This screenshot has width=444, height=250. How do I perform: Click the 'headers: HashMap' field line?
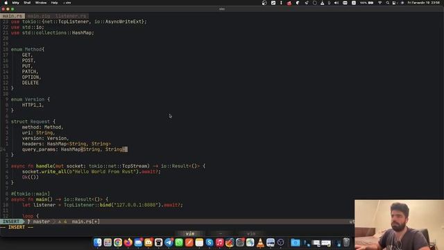[x=67, y=144]
